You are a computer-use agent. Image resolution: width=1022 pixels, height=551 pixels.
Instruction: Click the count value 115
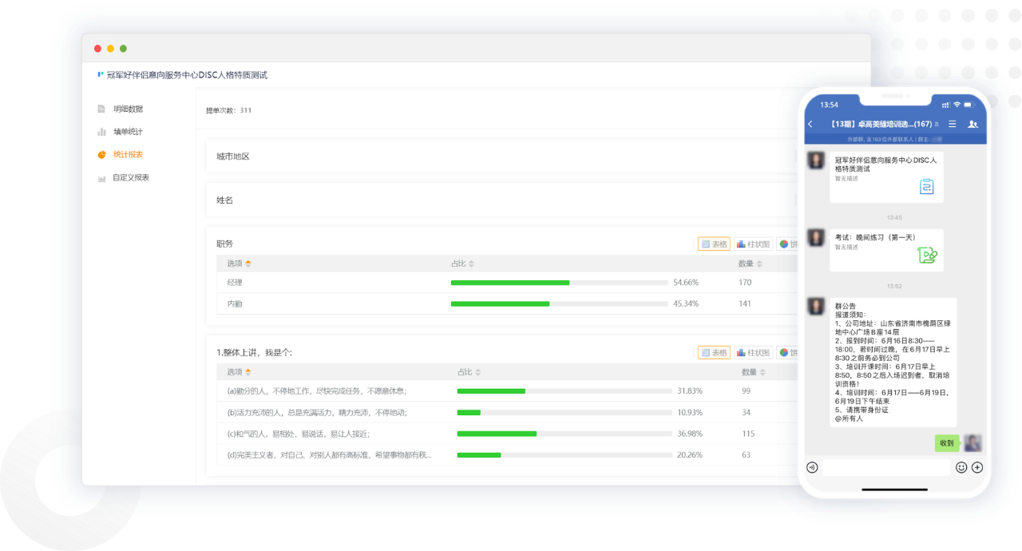[x=748, y=434]
